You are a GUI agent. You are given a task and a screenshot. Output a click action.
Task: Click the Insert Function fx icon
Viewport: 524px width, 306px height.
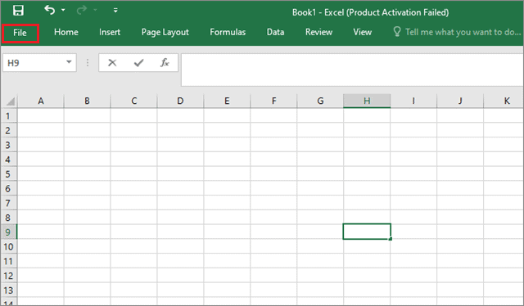point(165,62)
